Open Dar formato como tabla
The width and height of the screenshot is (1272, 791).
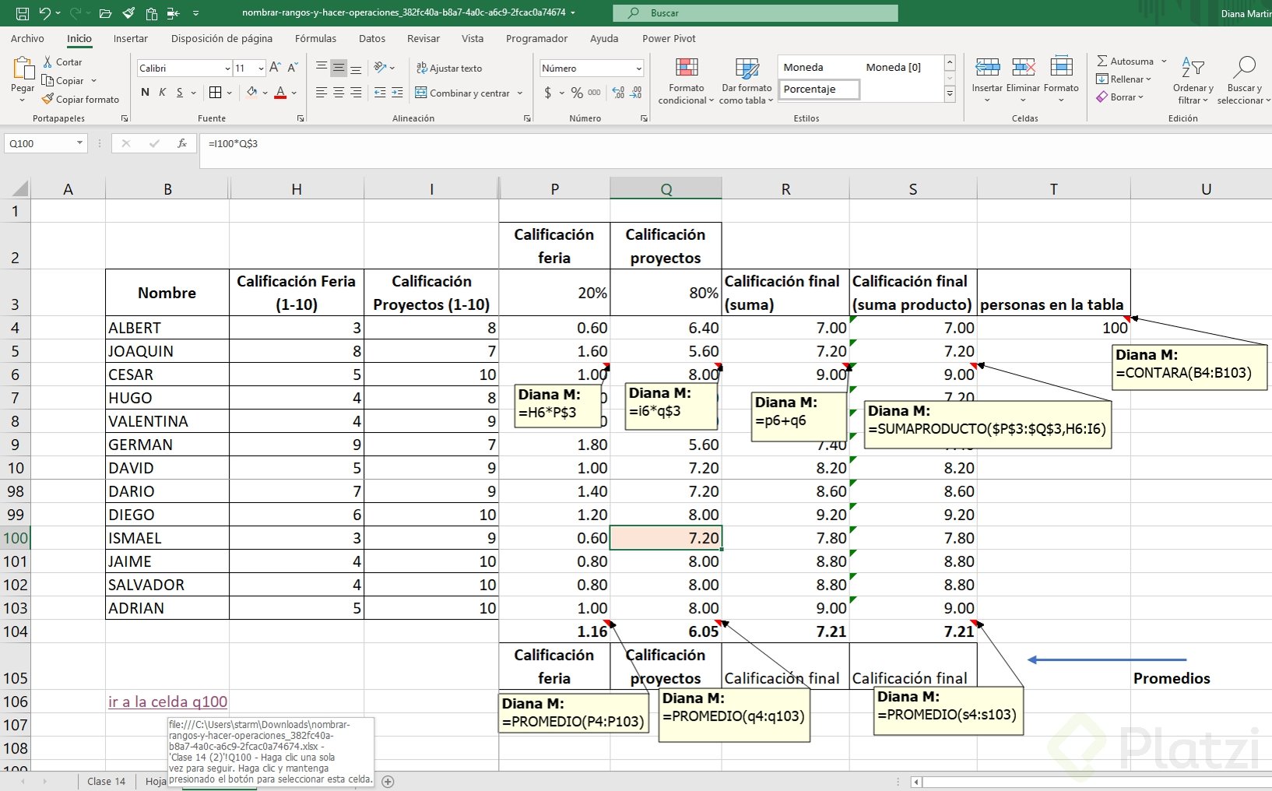747,81
